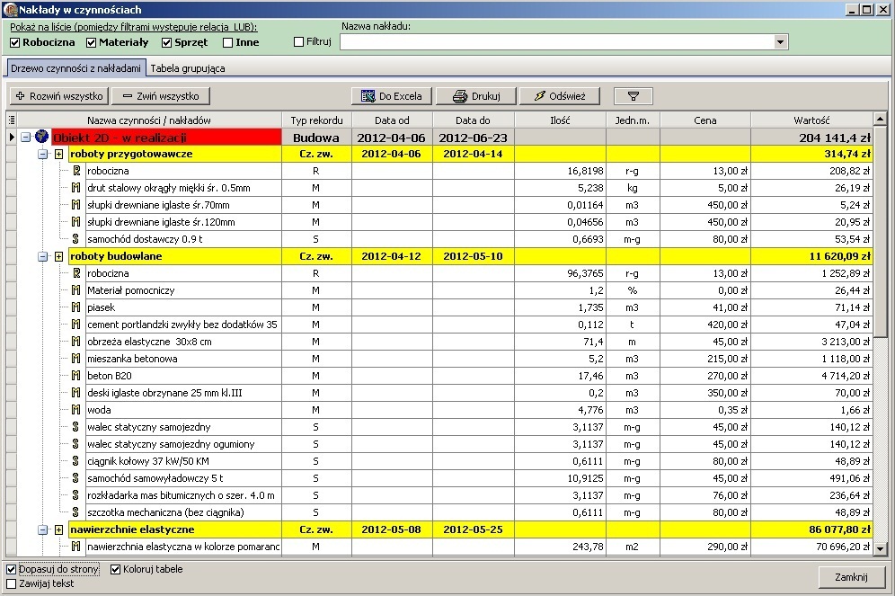This screenshot has width=895, height=596.
Task: Click the Drukuj print button
Action: [x=476, y=96]
